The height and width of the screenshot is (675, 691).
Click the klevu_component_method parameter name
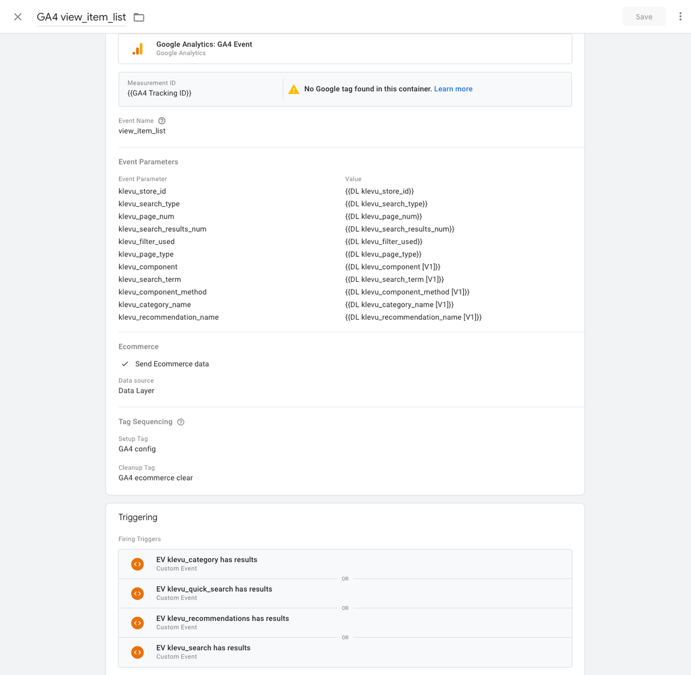coord(162,292)
